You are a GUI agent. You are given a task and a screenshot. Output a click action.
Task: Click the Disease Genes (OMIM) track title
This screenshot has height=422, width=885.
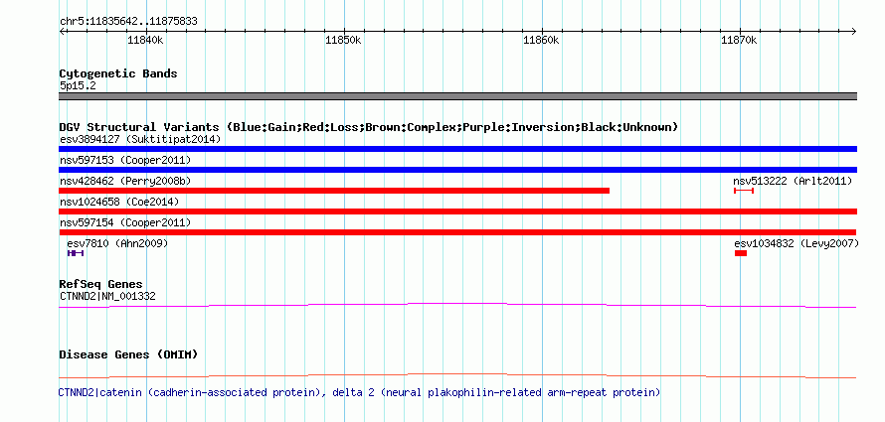[x=128, y=354]
